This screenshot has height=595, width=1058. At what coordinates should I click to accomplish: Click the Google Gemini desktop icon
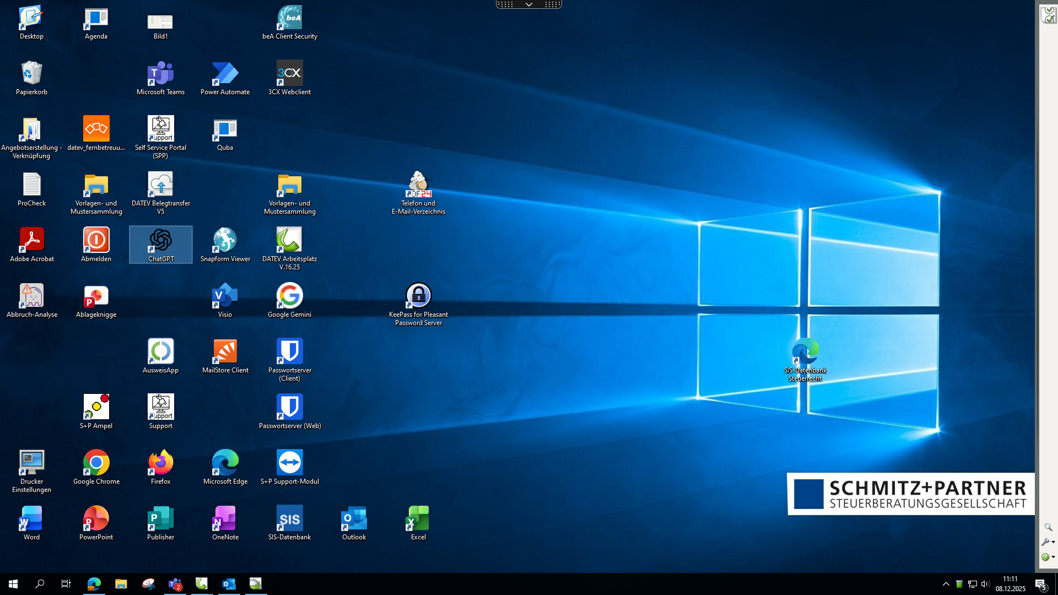pos(289,296)
